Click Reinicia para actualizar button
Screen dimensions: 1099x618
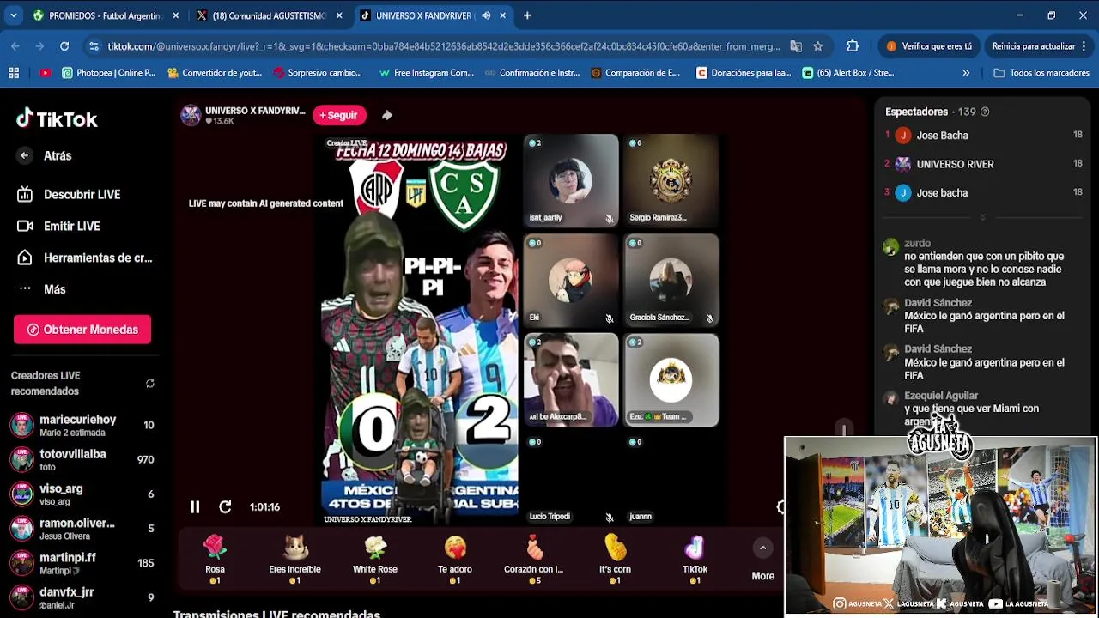click(1041, 46)
